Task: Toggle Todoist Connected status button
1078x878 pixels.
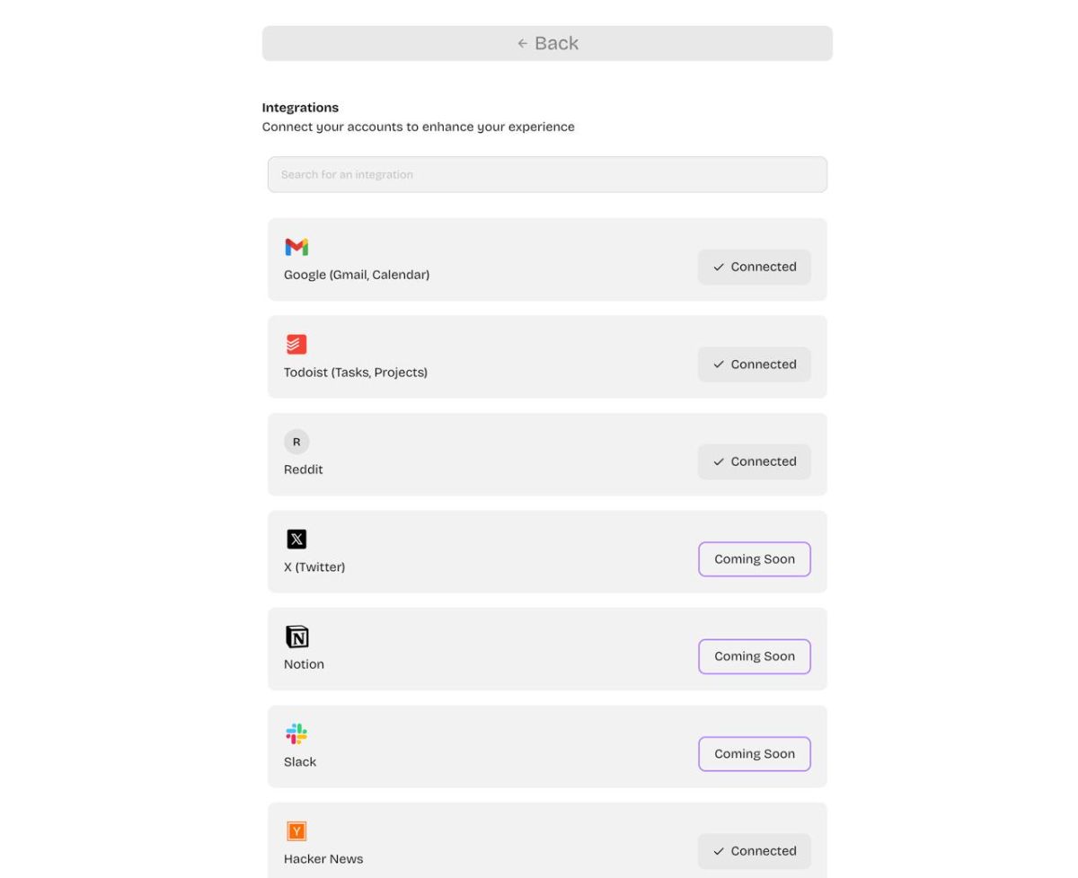Action: point(755,364)
